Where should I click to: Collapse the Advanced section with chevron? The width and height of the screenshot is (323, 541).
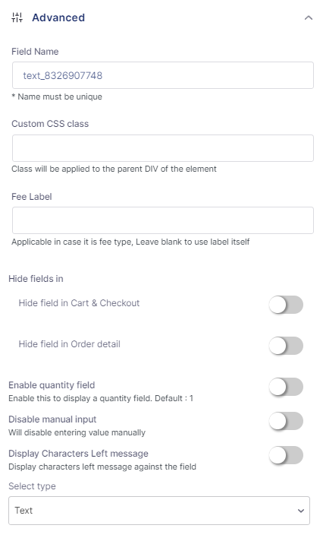pyautogui.click(x=309, y=17)
